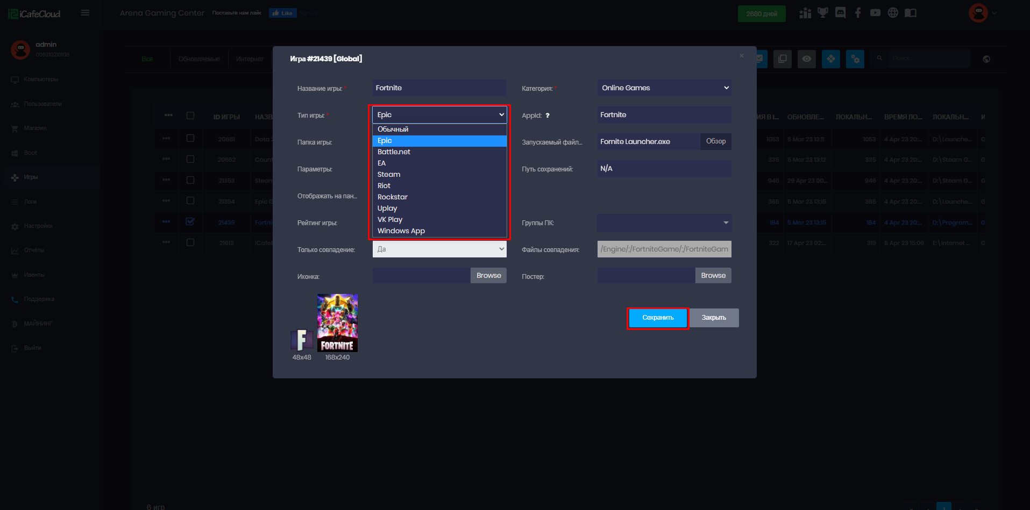1030x510 pixels.
Task: Open the leaderboard stars icon in header
Action: [805, 13]
